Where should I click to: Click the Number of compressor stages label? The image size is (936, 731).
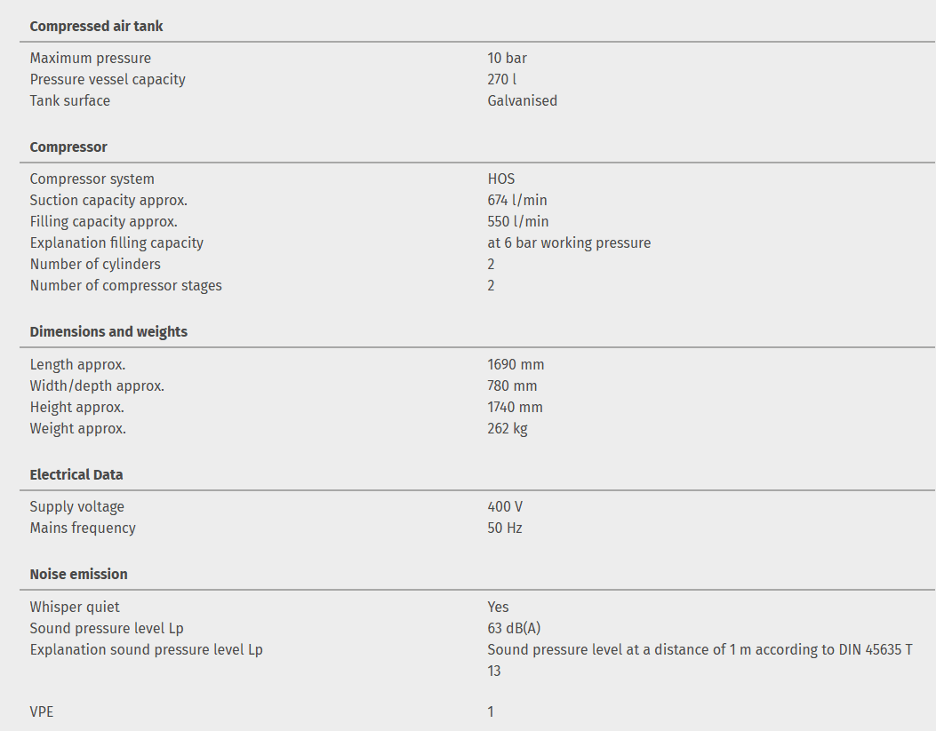point(125,285)
